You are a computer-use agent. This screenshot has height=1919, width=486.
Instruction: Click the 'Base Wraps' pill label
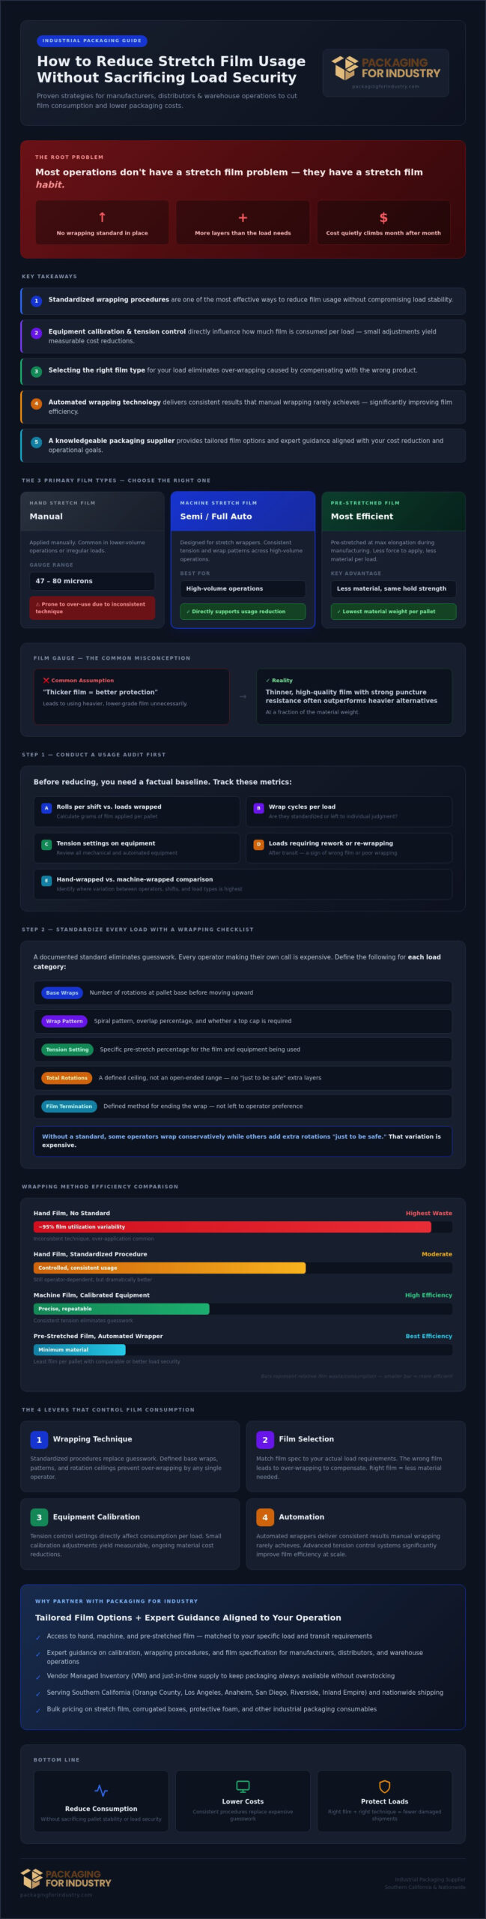(62, 992)
